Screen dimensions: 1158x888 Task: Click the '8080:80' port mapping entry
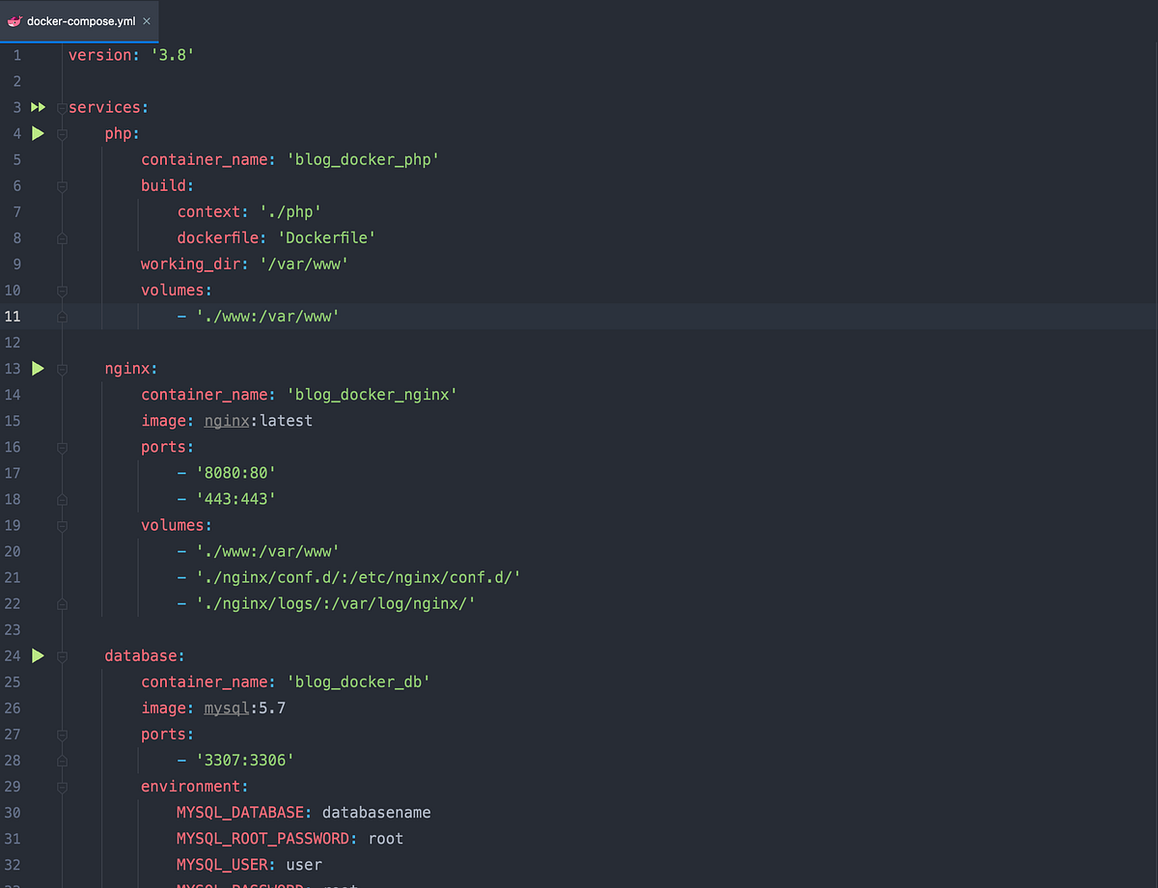point(234,473)
